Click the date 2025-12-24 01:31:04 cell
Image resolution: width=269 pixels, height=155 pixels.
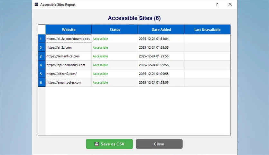161,39
